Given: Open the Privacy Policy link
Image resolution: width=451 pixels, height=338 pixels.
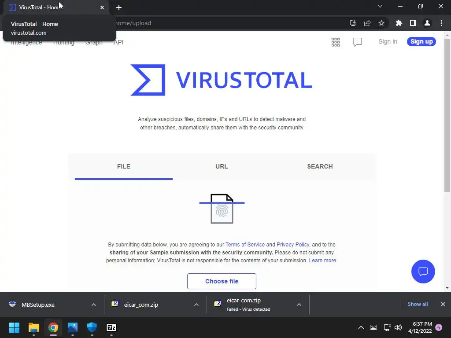Looking at the screenshot, I should coord(293,245).
